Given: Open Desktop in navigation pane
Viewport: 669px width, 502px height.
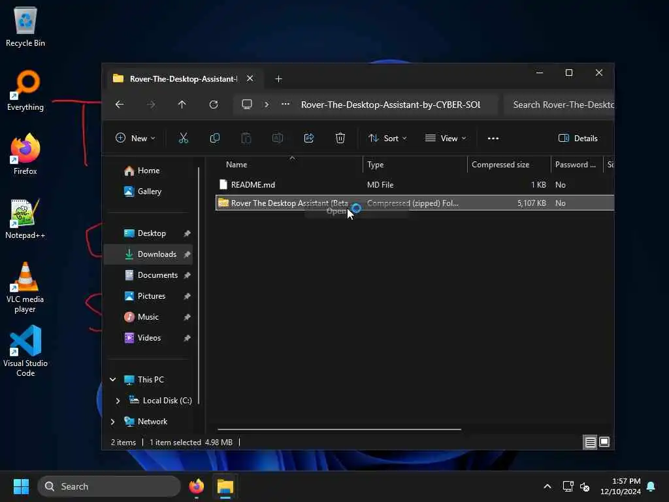Looking at the screenshot, I should click(148, 233).
